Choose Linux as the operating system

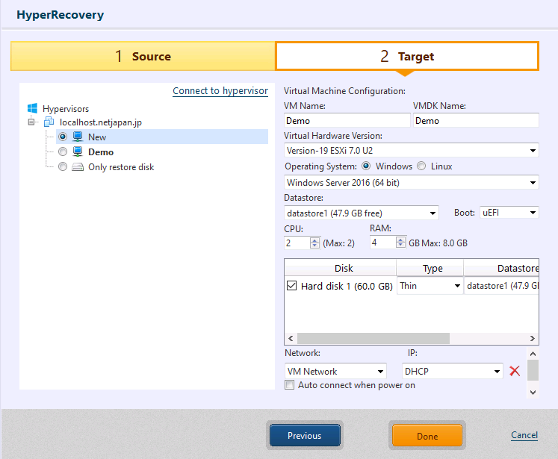[421, 166]
